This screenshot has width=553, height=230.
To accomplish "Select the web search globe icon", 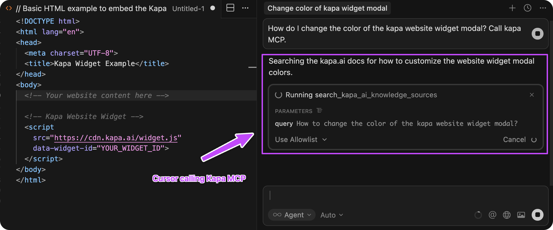I will pos(507,215).
